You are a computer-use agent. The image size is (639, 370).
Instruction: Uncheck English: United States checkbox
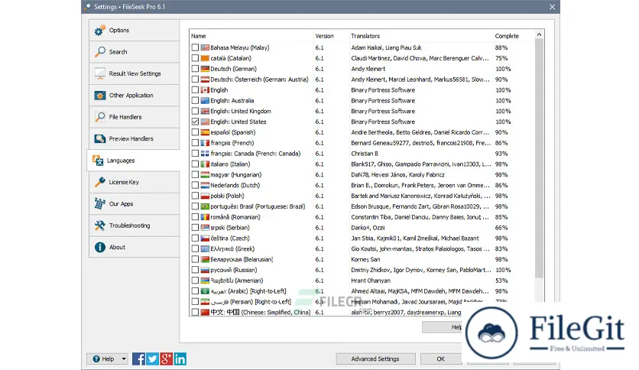click(195, 122)
